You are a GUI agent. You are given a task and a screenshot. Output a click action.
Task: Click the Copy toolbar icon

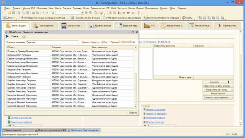point(23,13)
